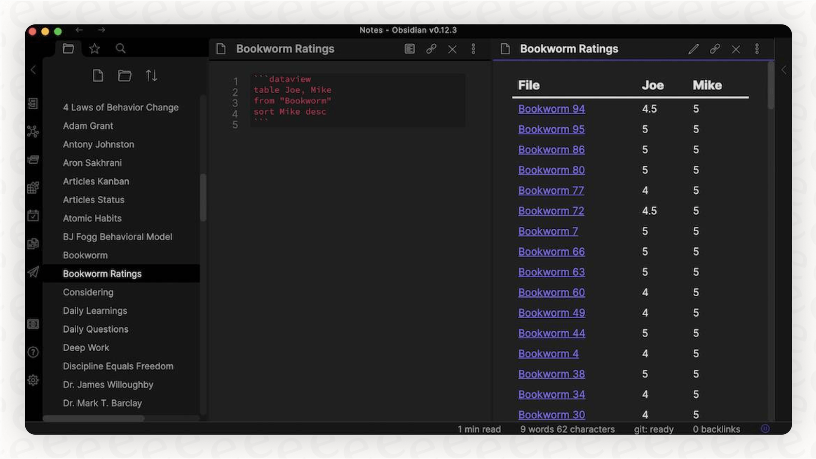Open more options for the right pane
This screenshot has height=459, width=816.
coord(757,49)
